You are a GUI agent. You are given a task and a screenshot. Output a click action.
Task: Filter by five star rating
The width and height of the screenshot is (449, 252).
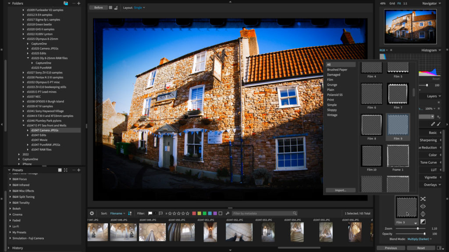click(188, 213)
